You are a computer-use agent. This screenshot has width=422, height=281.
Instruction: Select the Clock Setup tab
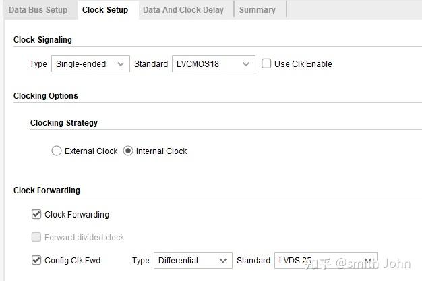click(x=105, y=10)
